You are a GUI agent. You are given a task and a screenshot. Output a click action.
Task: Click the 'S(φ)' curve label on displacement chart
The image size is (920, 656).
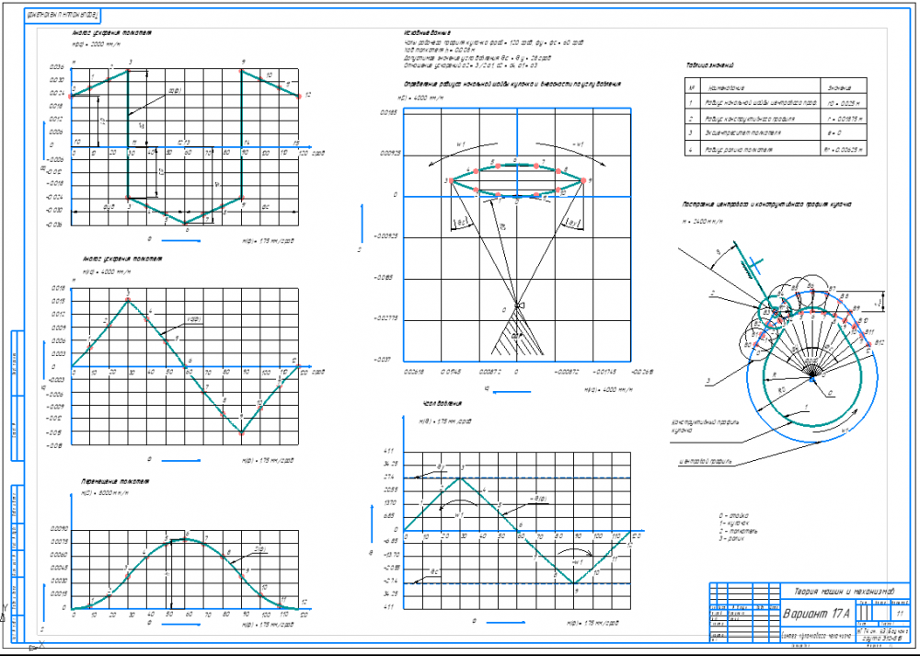coord(260,549)
